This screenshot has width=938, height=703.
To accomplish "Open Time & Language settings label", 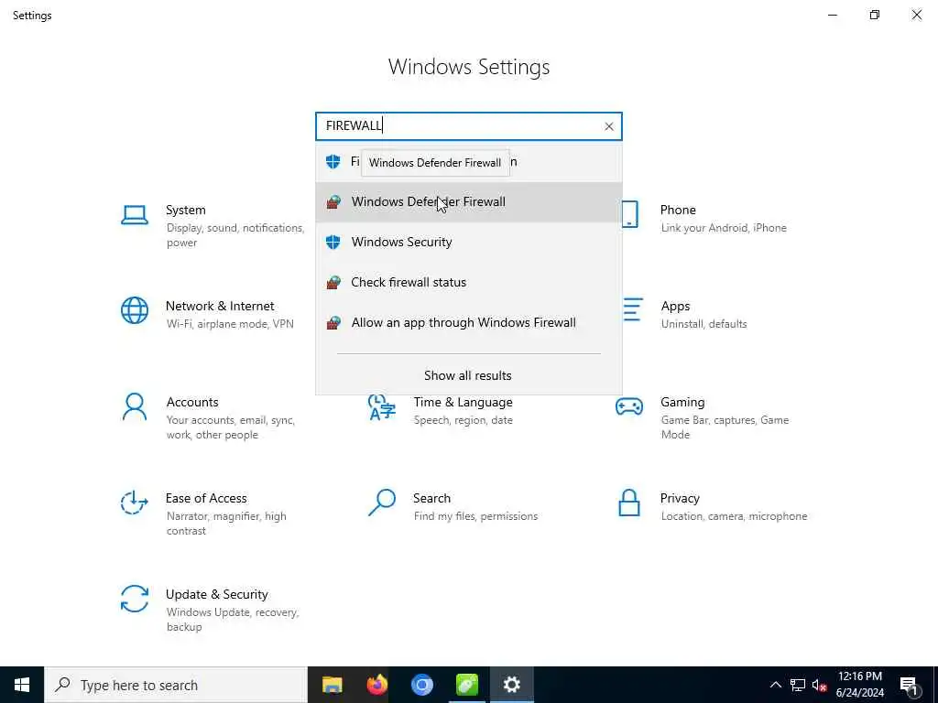I will [463, 403].
